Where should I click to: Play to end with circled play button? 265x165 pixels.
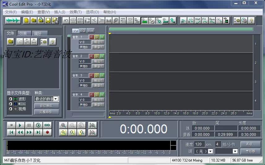[38, 125]
